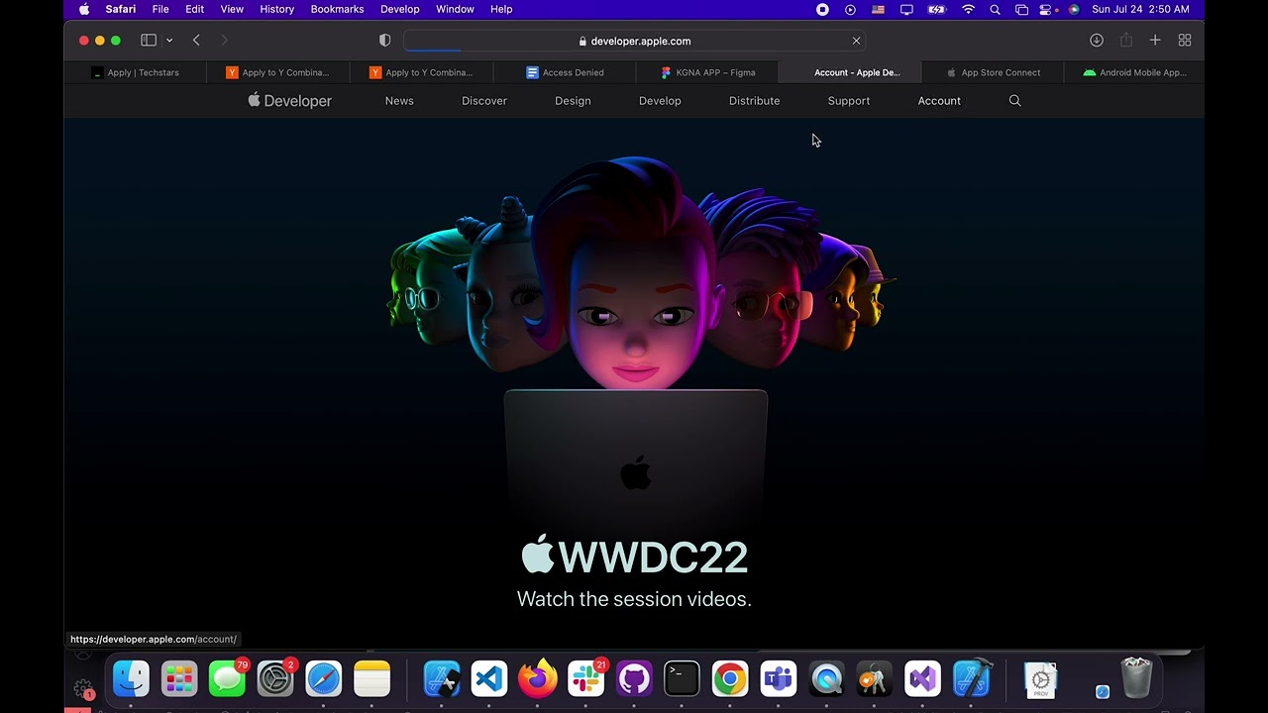Viewport: 1268px width, 713px height.
Task: Open the sidebar options dropdown arrow
Action: click(x=169, y=41)
